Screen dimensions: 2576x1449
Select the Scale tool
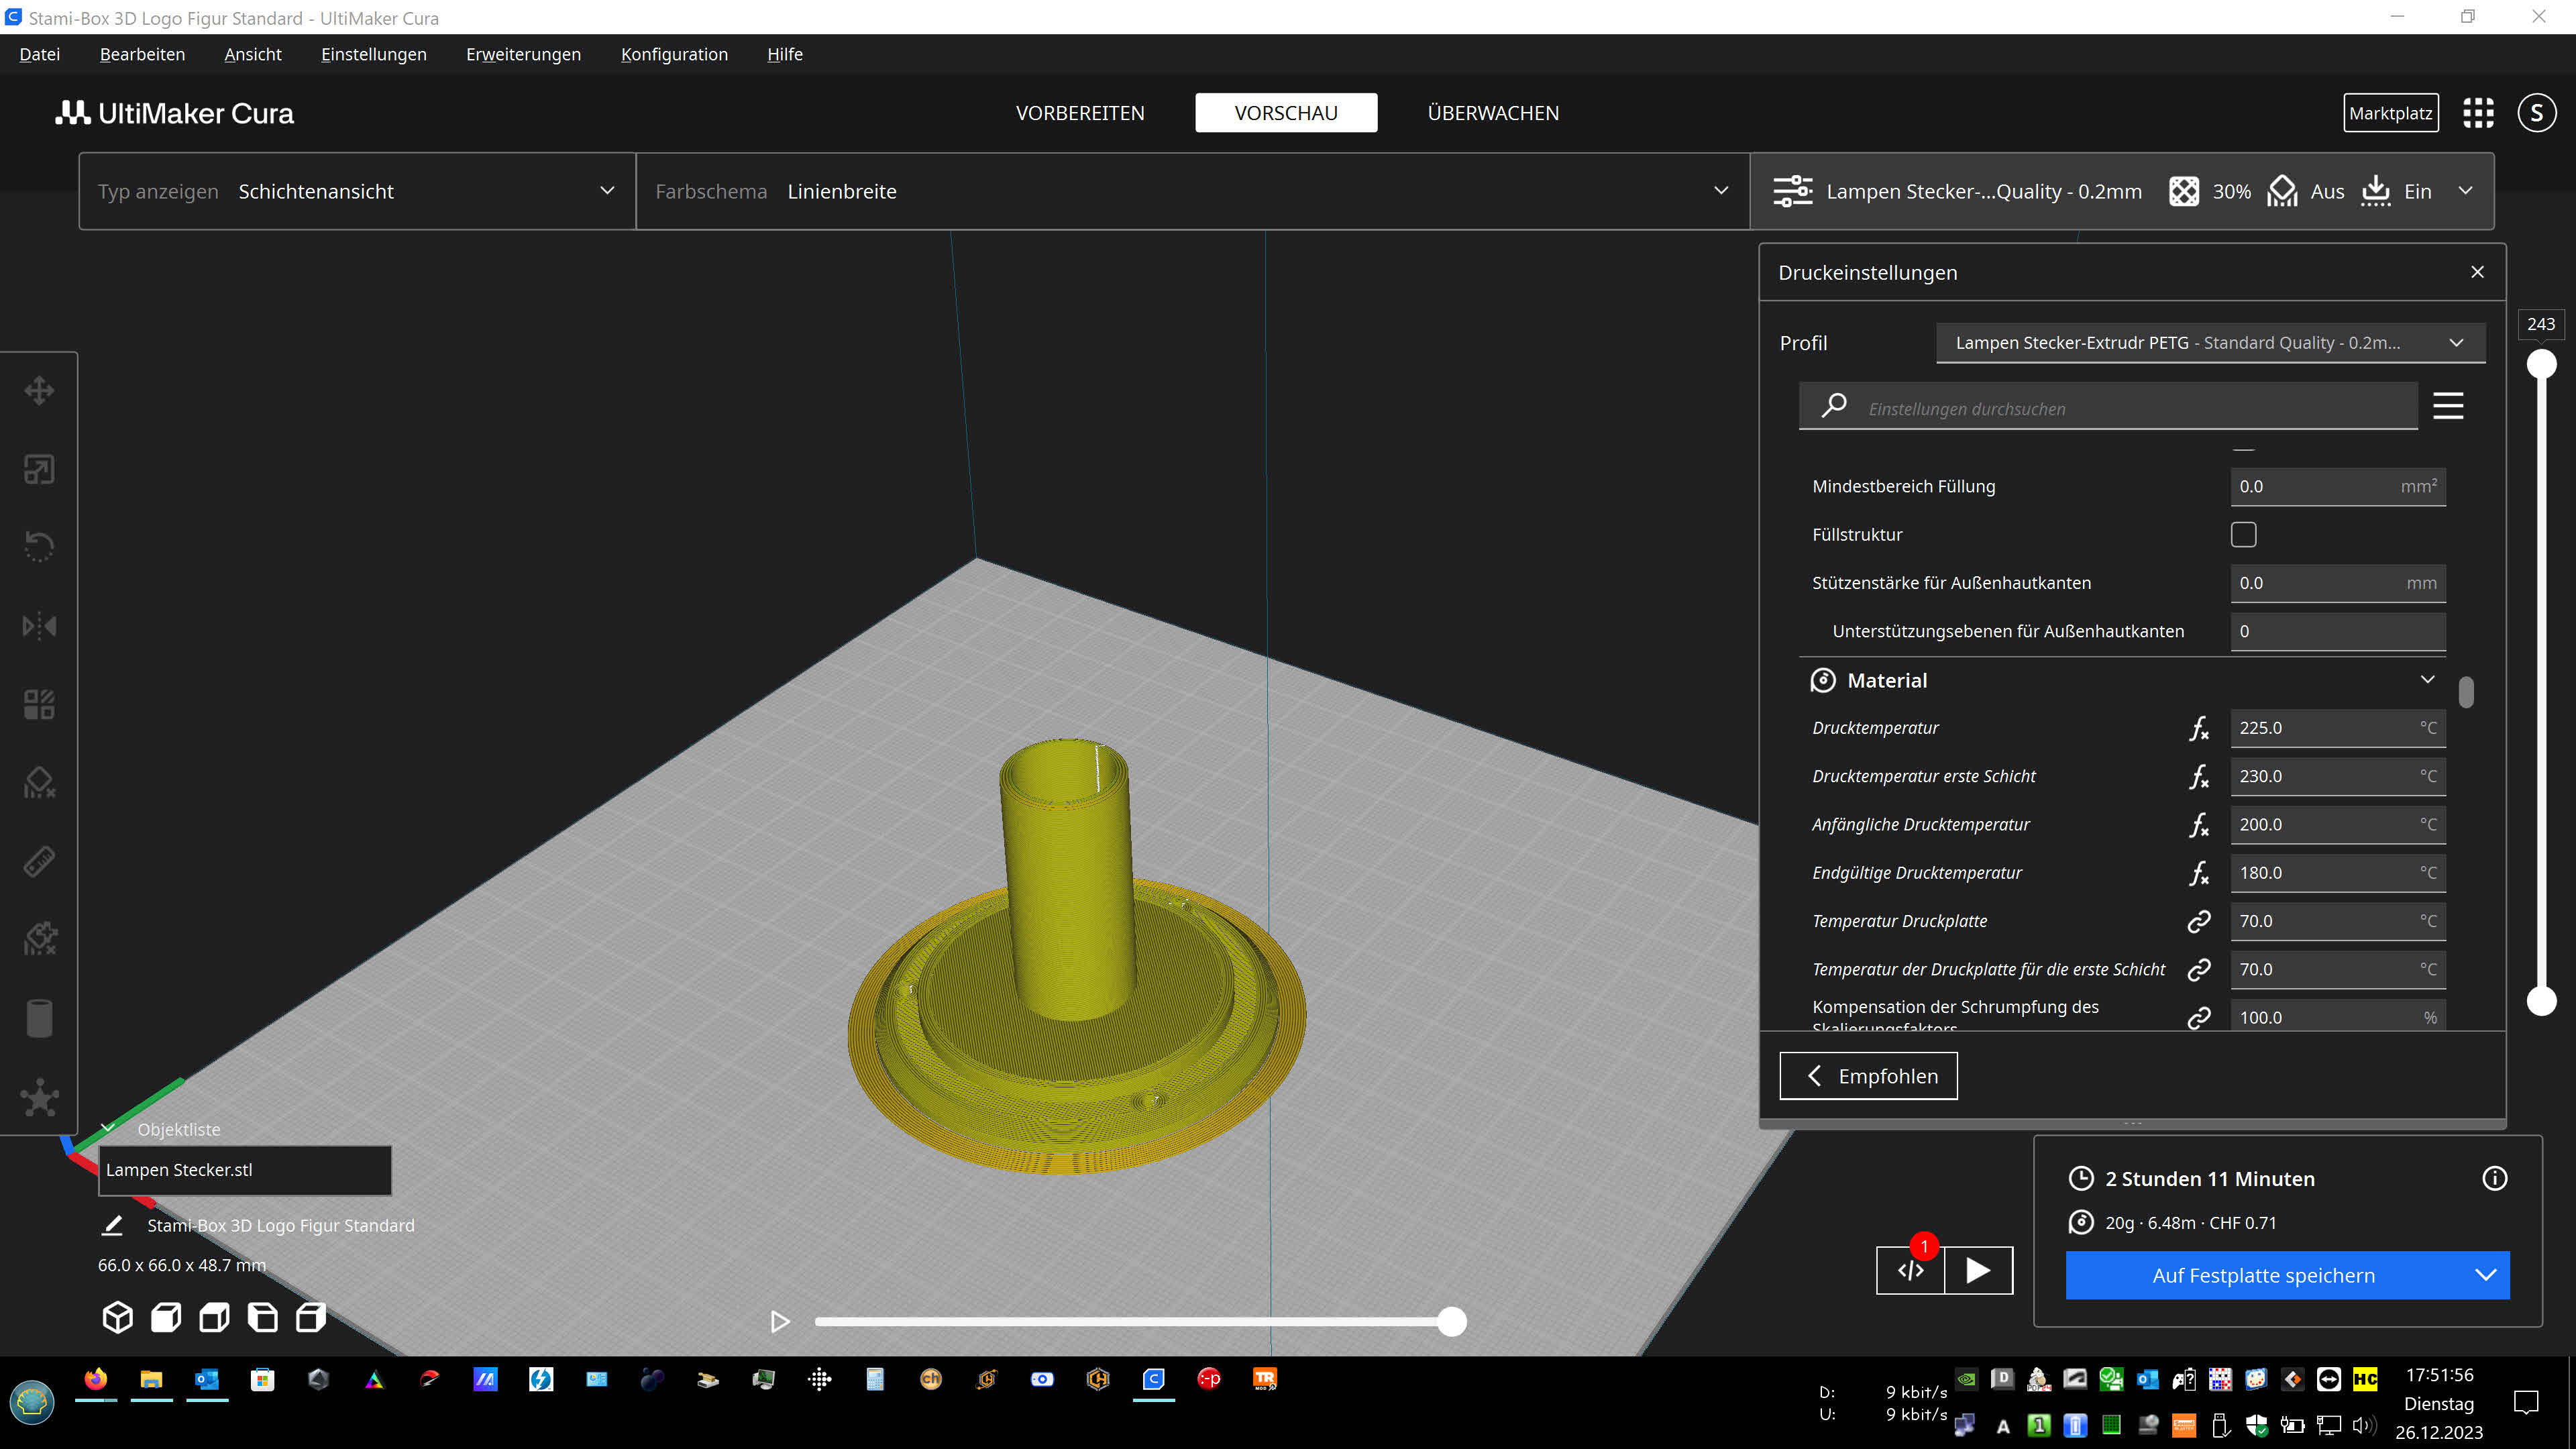click(39, 469)
